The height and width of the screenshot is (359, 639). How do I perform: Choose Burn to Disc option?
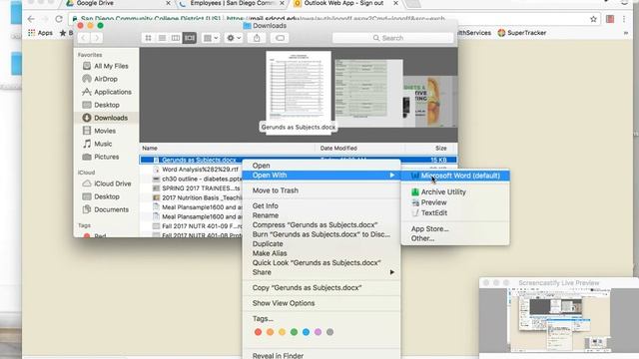click(x=321, y=234)
